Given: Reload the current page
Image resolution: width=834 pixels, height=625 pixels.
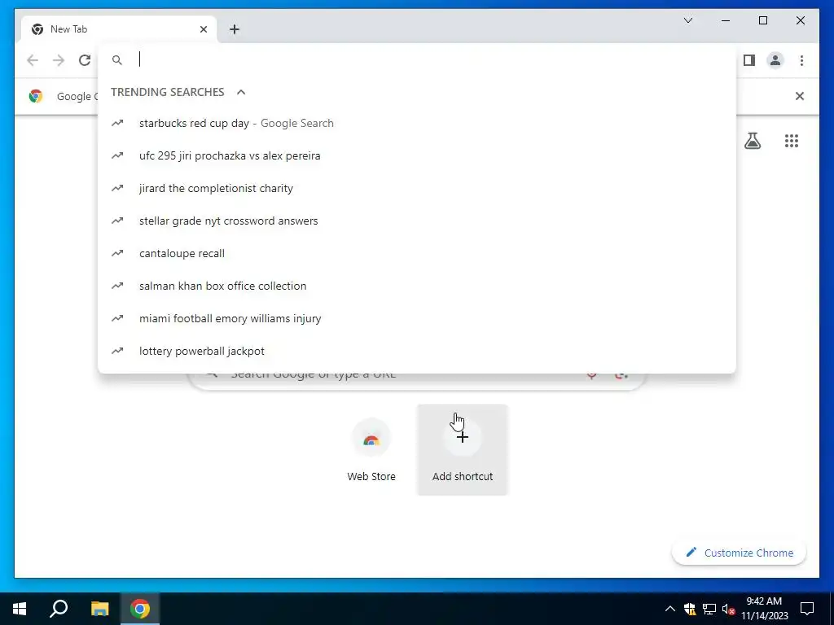Looking at the screenshot, I should coord(85,60).
